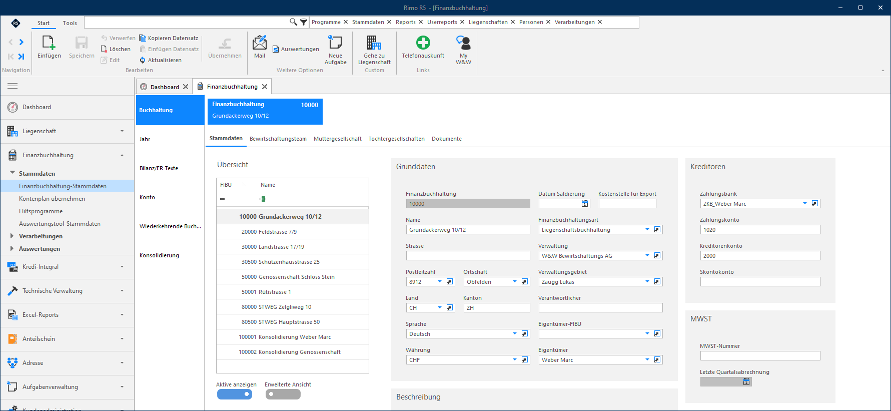The height and width of the screenshot is (411, 891).
Task: Open the Sprache dropdown
Action: [x=515, y=334]
